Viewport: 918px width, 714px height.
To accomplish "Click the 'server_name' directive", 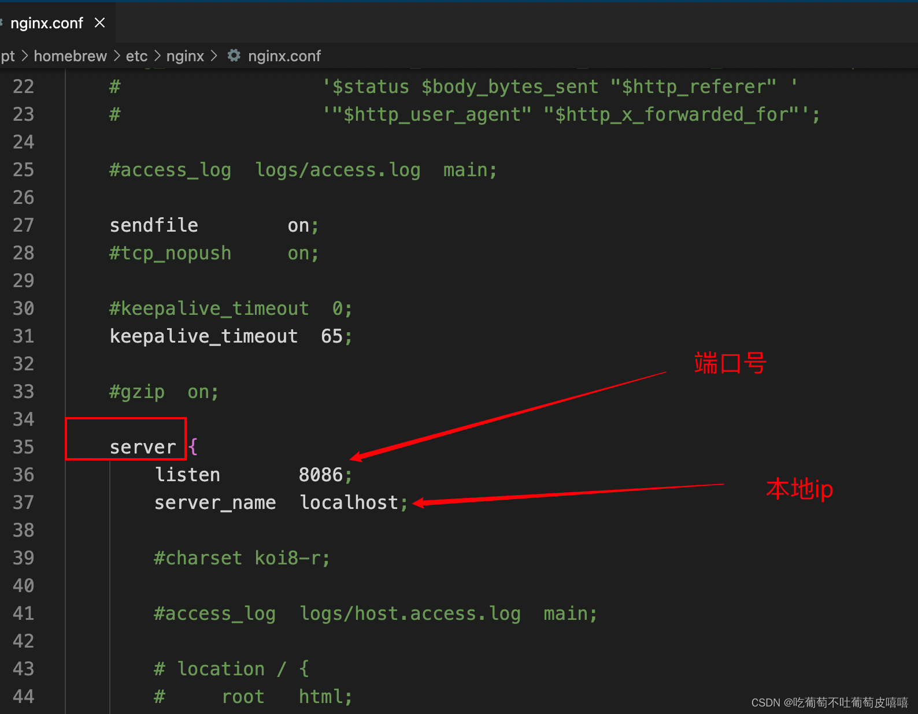I will 215,503.
